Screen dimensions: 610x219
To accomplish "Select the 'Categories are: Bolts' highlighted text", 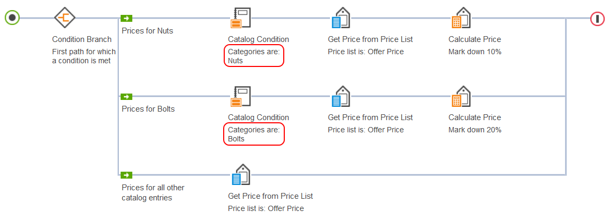I will point(253,134).
